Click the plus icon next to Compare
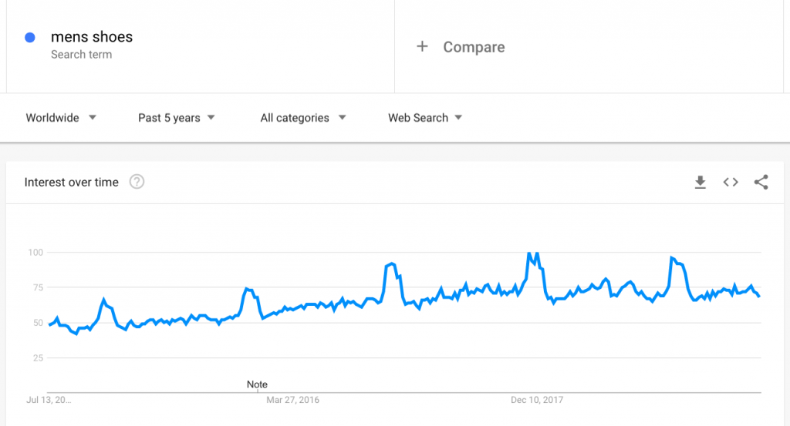This screenshot has width=790, height=426. click(x=422, y=47)
